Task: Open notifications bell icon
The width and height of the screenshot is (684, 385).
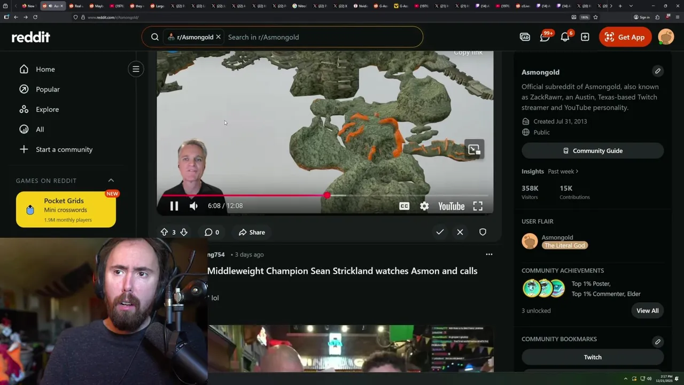Action: click(565, 37)
